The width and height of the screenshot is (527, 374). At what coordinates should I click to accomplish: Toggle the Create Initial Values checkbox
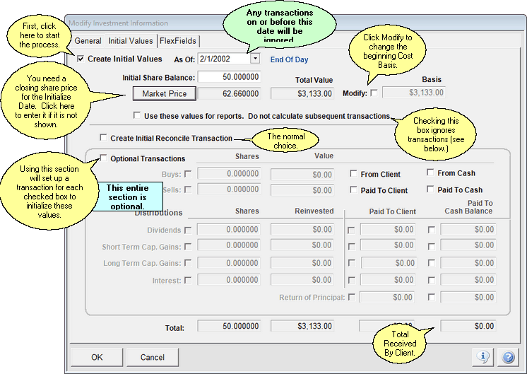pyautogui.click(x=81, y=59)
